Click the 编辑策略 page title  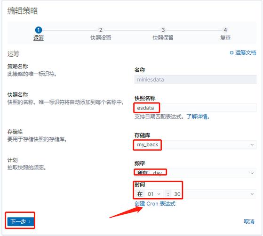pyautogui.click(x=23, y=11)
